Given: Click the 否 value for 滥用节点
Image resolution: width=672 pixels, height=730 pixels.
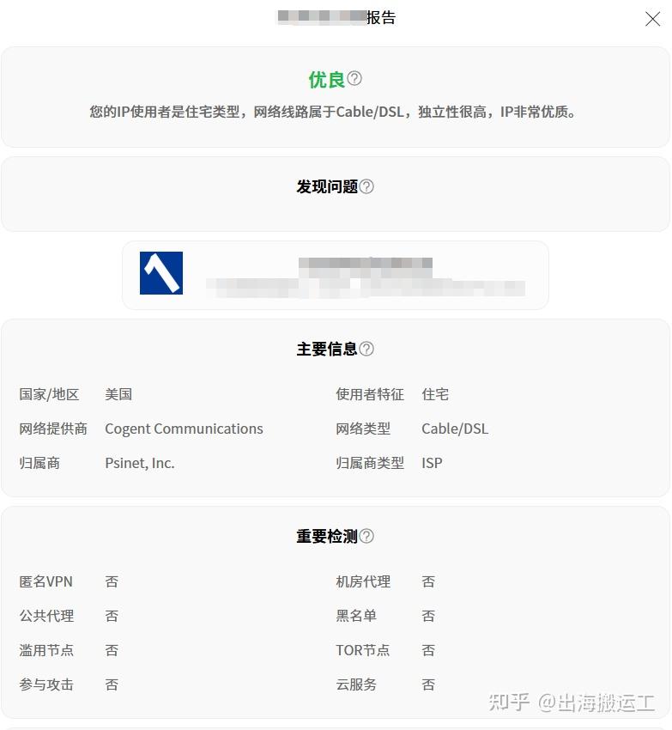Looking at the screenshot, I should pos(112,650).
